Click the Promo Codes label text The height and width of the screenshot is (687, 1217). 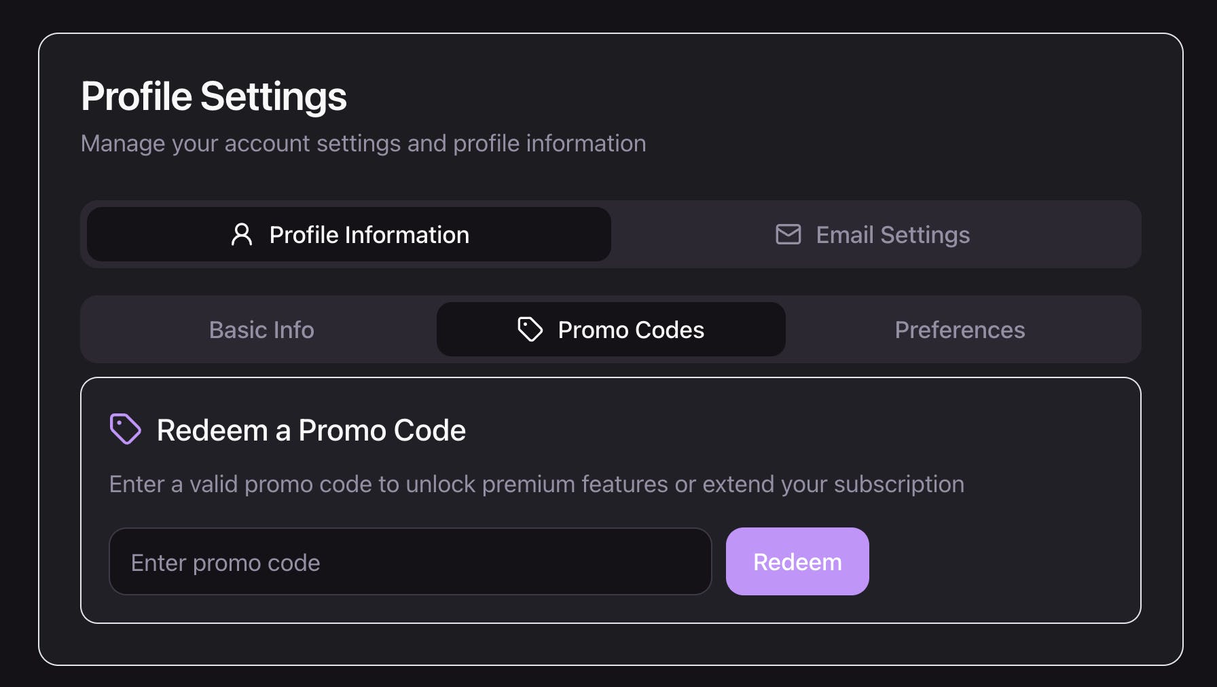(x=631, y=330)
